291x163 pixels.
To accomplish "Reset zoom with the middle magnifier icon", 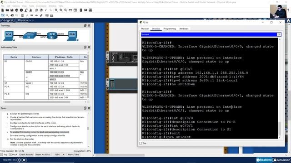I will pos(61,10).
